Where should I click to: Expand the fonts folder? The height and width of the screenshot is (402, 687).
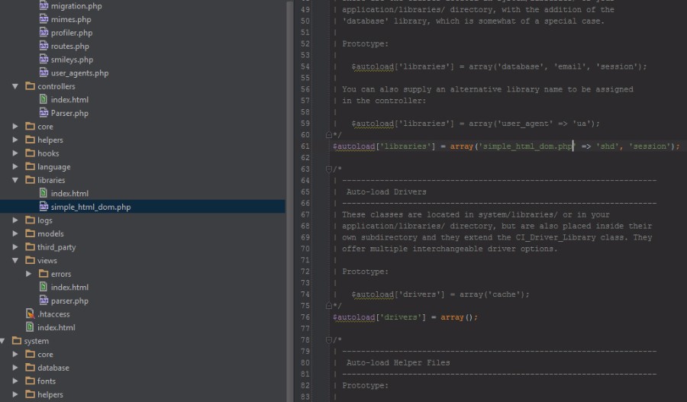coord(15,381)
